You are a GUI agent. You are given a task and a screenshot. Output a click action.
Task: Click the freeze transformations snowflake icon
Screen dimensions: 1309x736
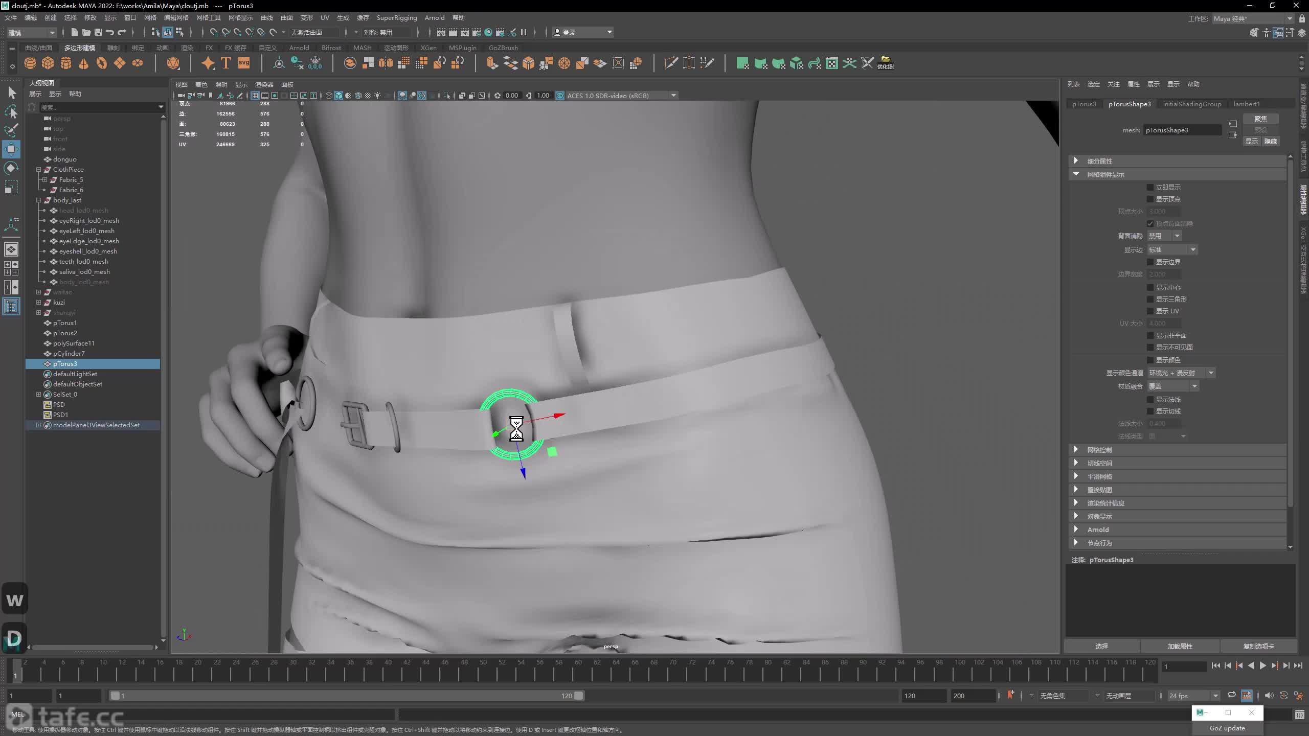315,63
